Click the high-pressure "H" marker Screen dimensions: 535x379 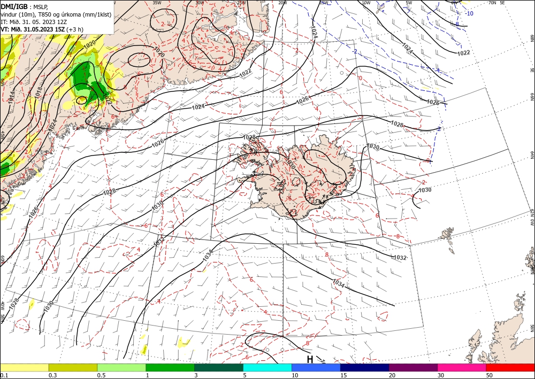point(310,359)
